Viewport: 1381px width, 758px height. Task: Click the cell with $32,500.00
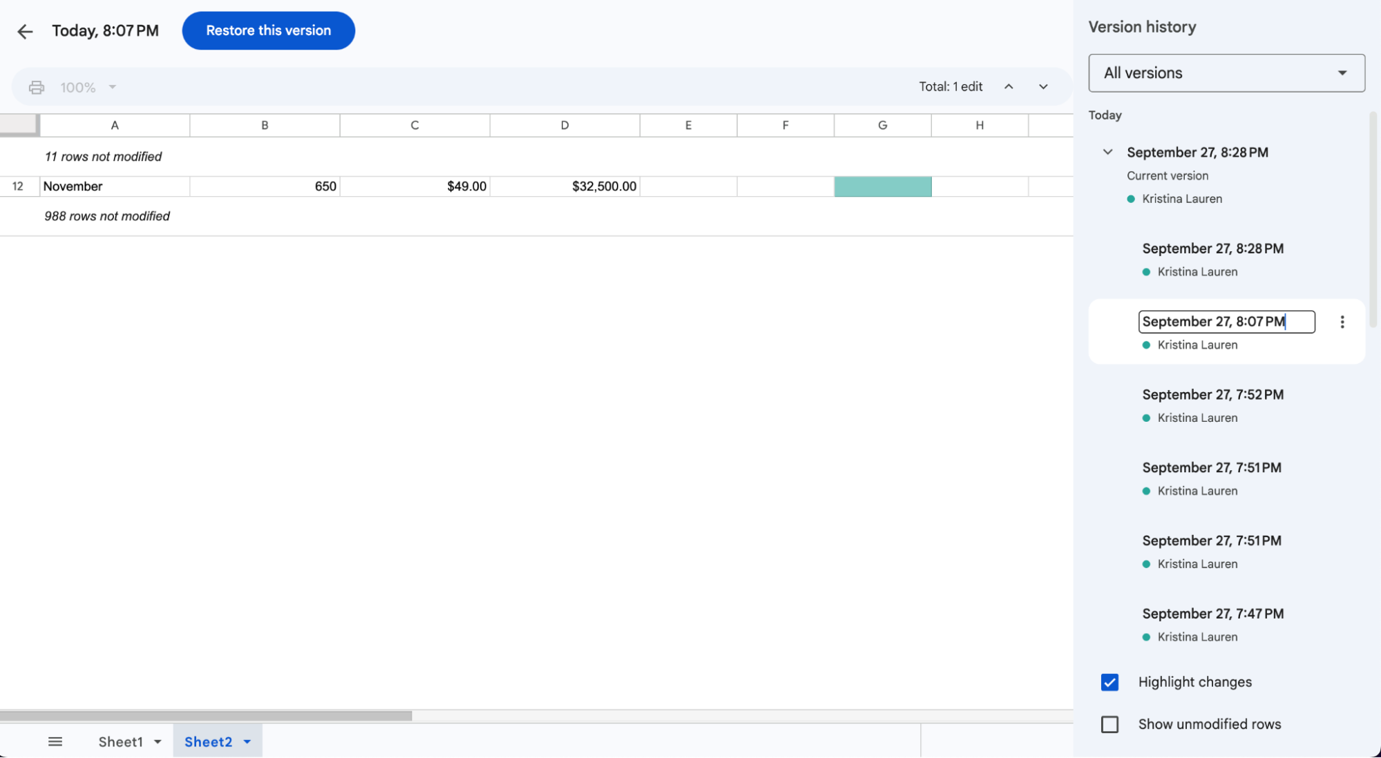564,186
